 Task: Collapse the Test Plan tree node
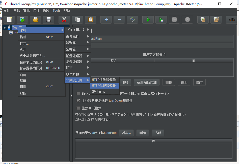point(5,28)
